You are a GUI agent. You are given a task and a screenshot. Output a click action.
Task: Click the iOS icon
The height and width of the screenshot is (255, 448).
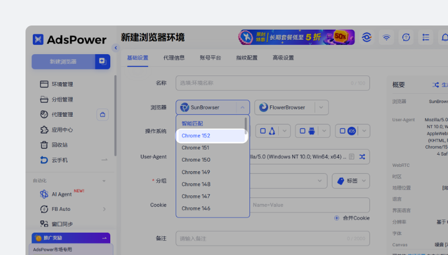coord(352,131)
